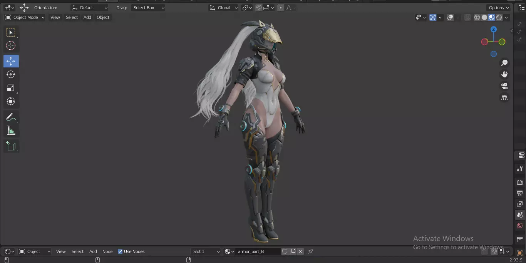Click the blue Z axis gizmo ball
The width and height of the screenshot is (526, 263).
pyautogui.click(x=494, y=29)
